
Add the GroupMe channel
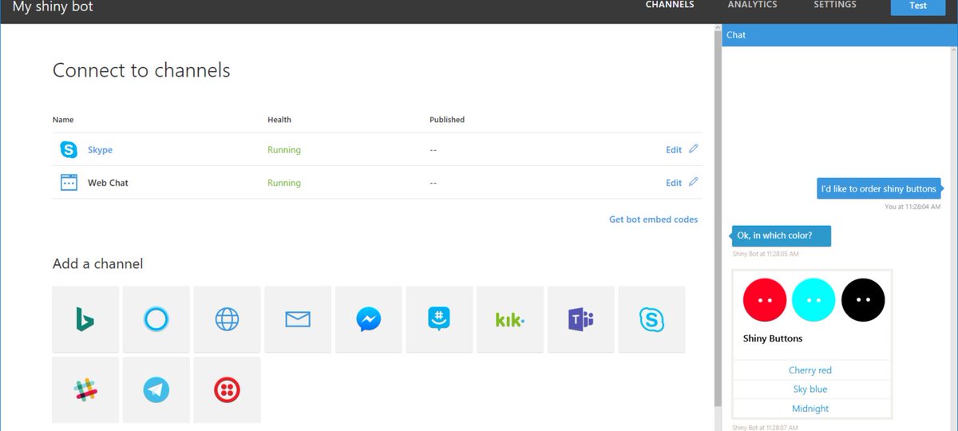pos(439,319)
